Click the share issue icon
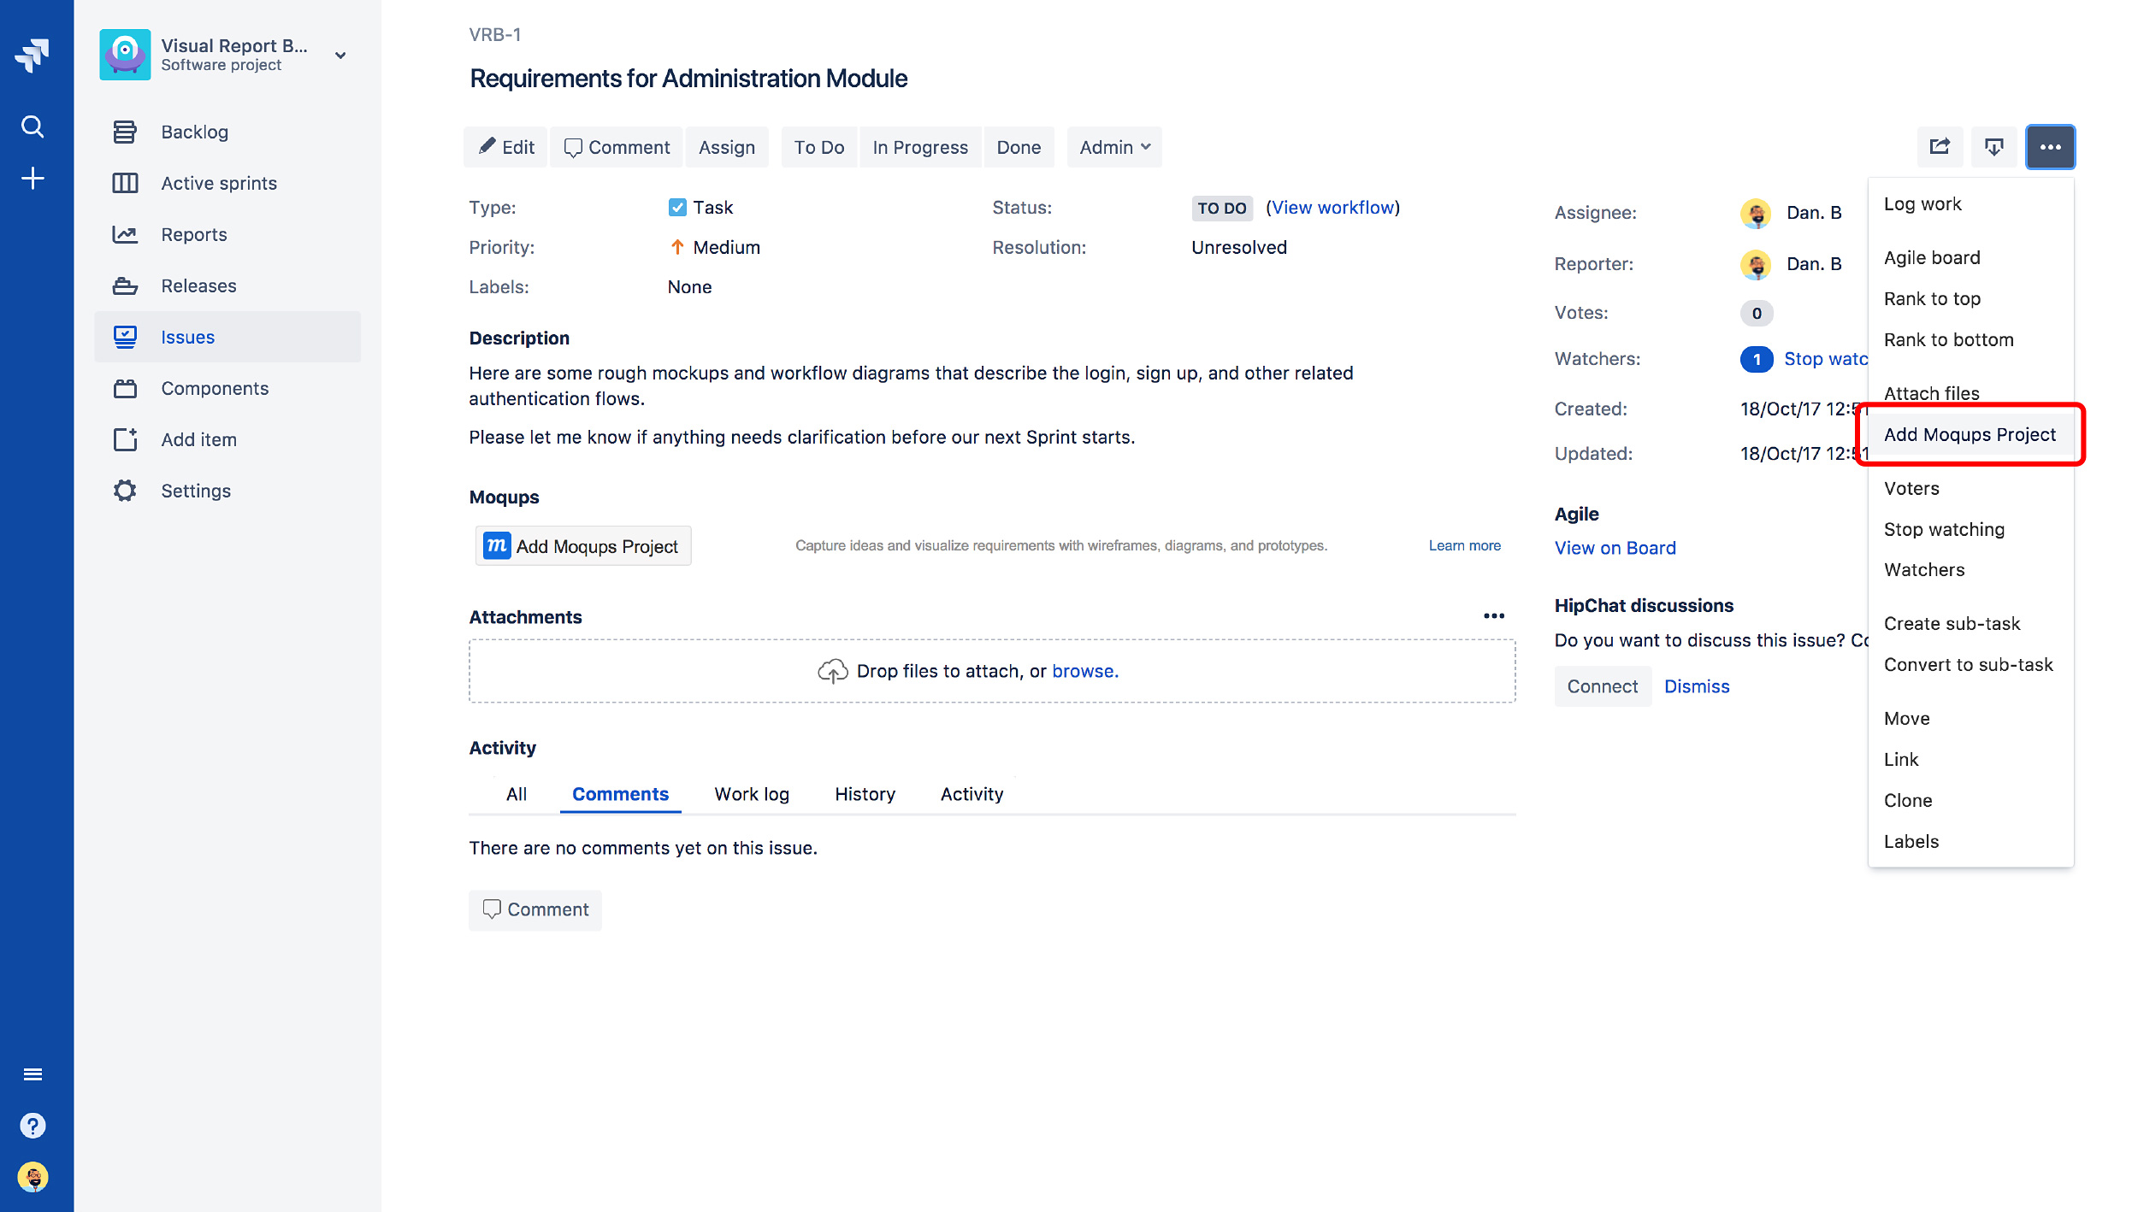2138x1212 pixels. (x=1940, y=146)
